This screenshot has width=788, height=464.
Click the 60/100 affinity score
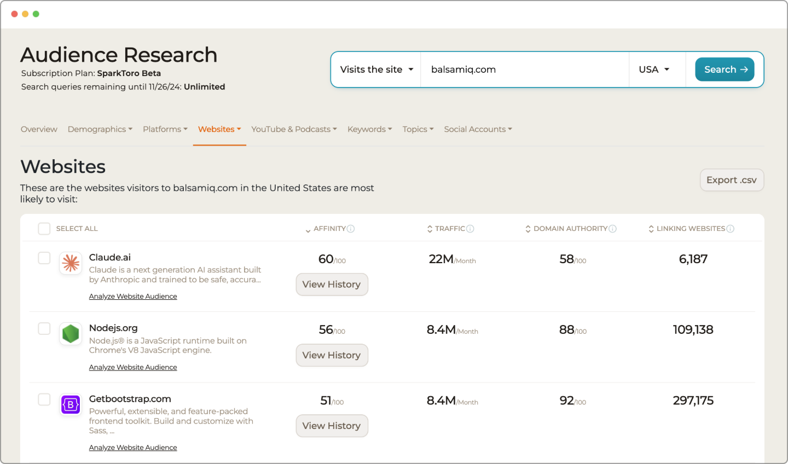[x=332, y=259]
